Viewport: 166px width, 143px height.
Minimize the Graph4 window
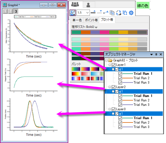(x=44, y=5)
